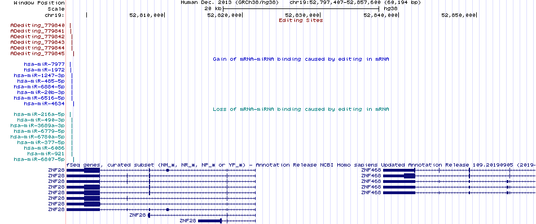Open the hsa-miR-6807-5p label
Viewport: 536px width, 224px height.
pos(39,159)
